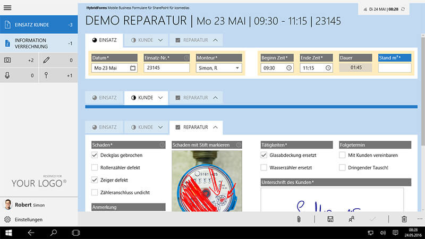Click the pencil sketch icon in sidebar
Image resolution: width=425 pixels, height=239 pixels.
[46, 61]
